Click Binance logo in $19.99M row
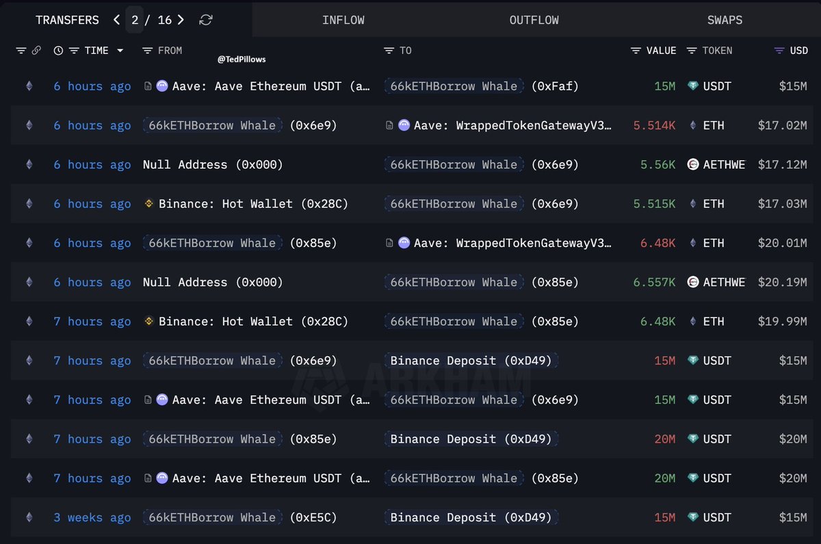Image resolution: width=821 pixels, height=544 pixels. (148, 322)
